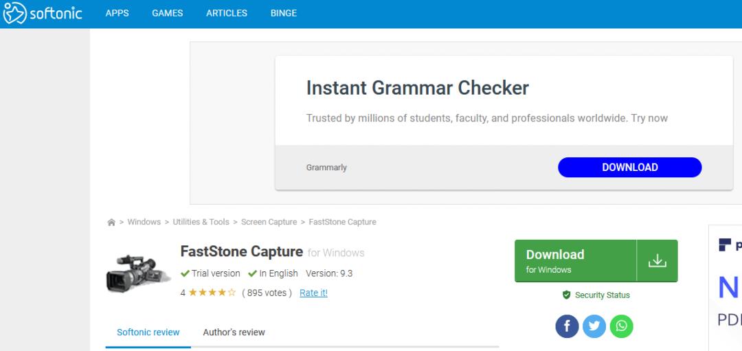The width and height of the screenshot is (742, 351).
Task: Open the GAMES menu
Action: click(168, 13)
